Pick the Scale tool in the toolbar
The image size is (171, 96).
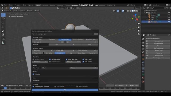pos(3,31)
